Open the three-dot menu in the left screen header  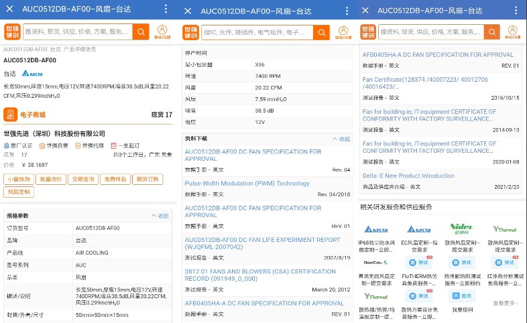[166, 10]
